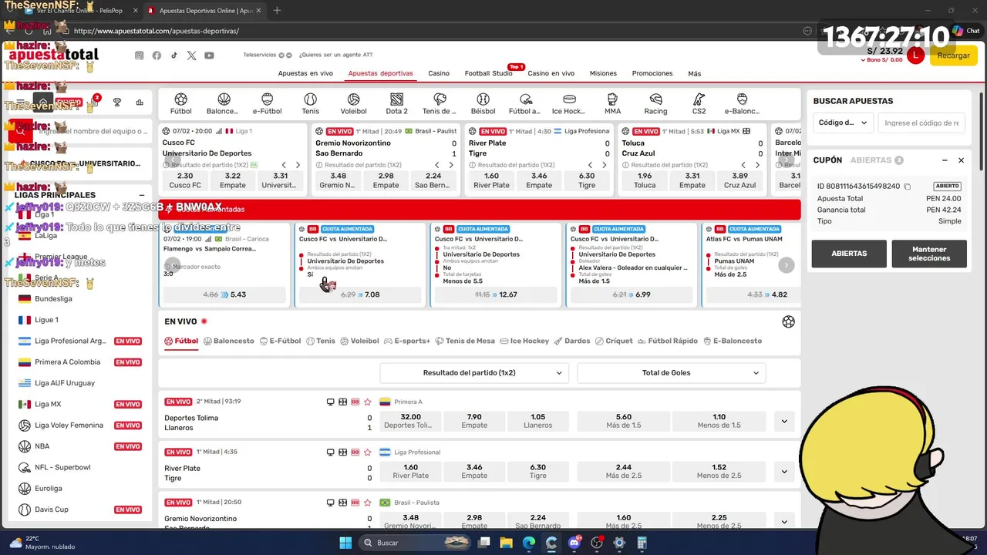
Task: Open bet builder BB icon for Deportes Tolima match
Action: [x=355, y=402]
